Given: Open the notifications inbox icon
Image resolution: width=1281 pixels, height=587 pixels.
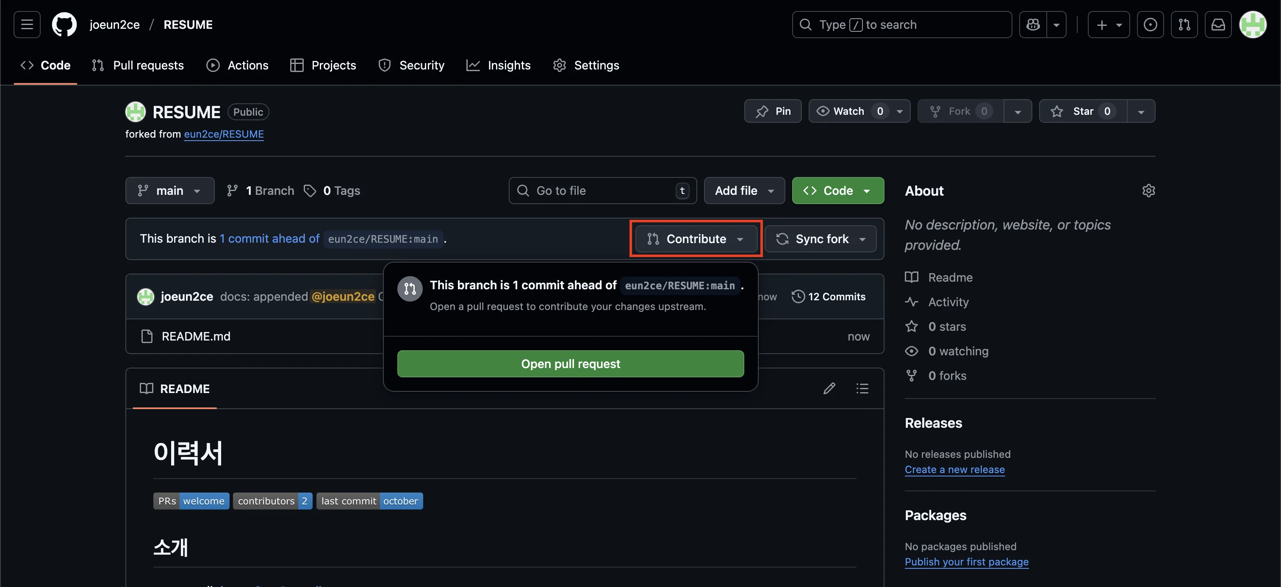Looking at the screenshot, I should pos(1218,25).
